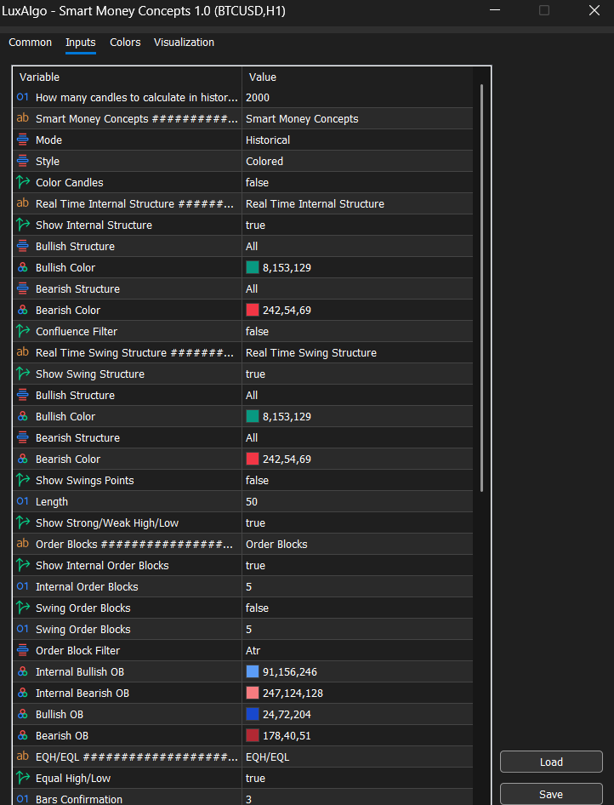The width and height of the screenshot is (614, 805).
Task: Toggle Show Internal Structure true value
Action: (x=357, y=225)
